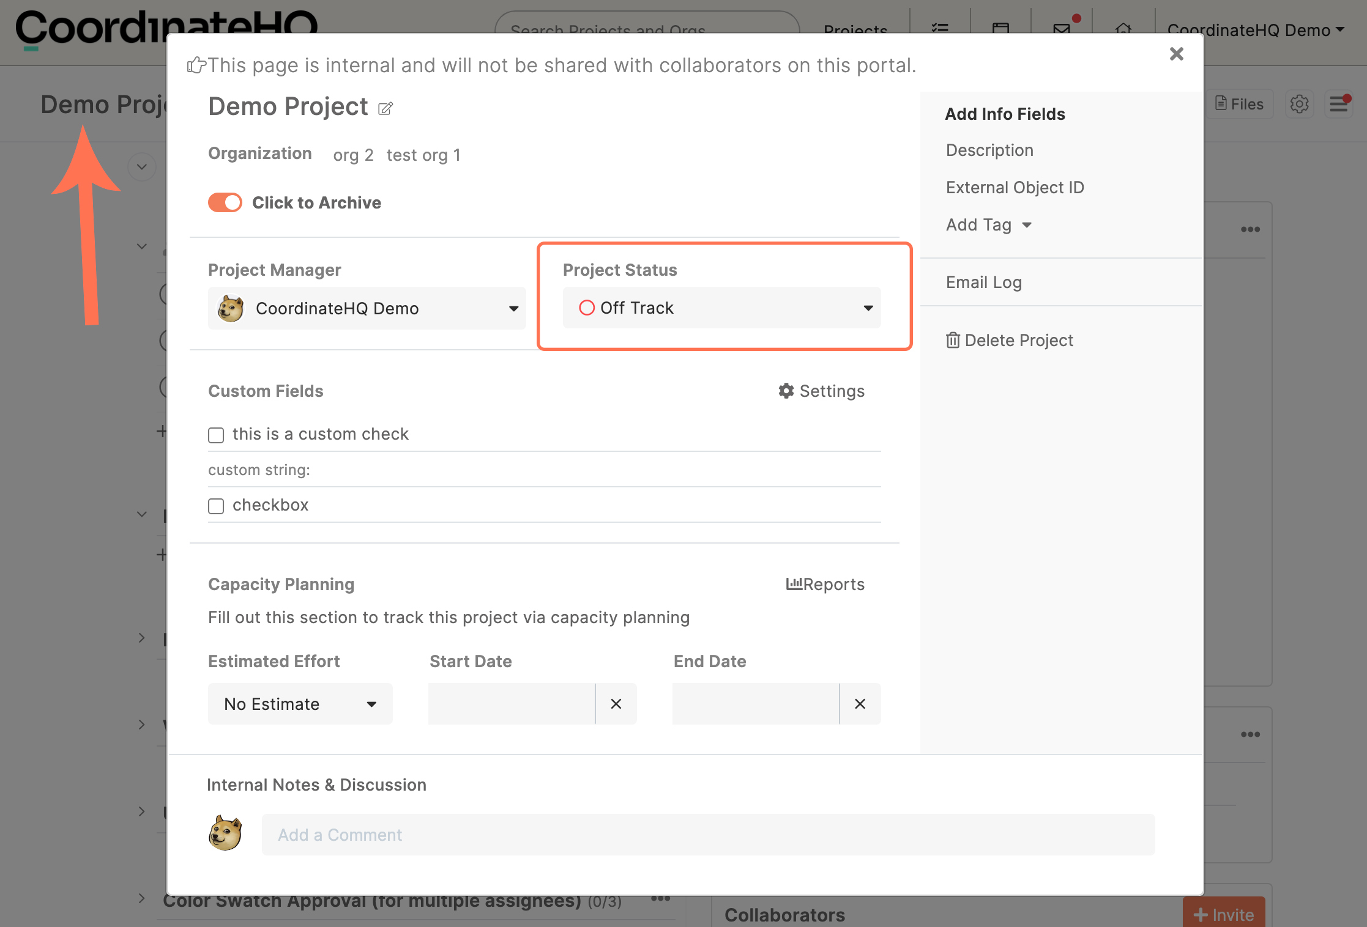Clear the End Date value
Viewport: 1367px width, 927px height.
click(860, 704)
